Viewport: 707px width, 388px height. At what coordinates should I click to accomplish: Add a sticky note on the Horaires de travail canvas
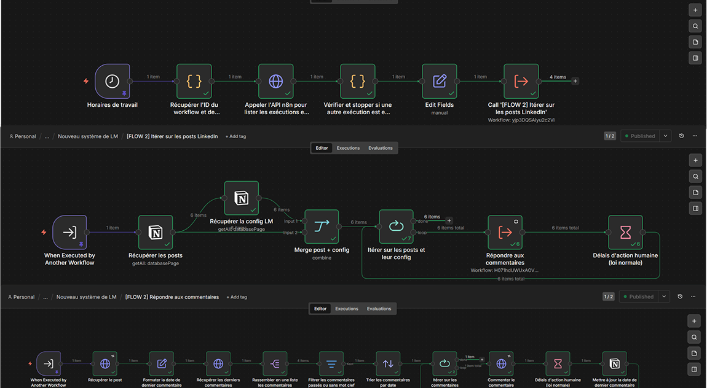[695, 42]
